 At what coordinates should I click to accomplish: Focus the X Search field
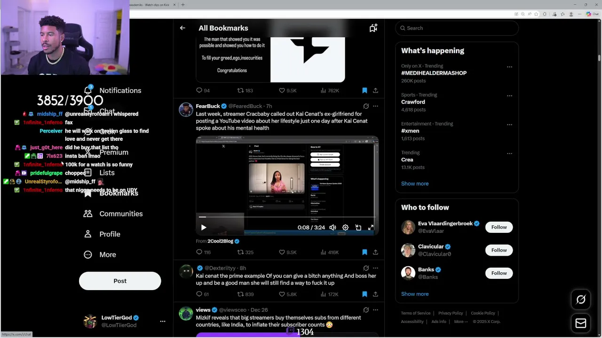point(457,28)
